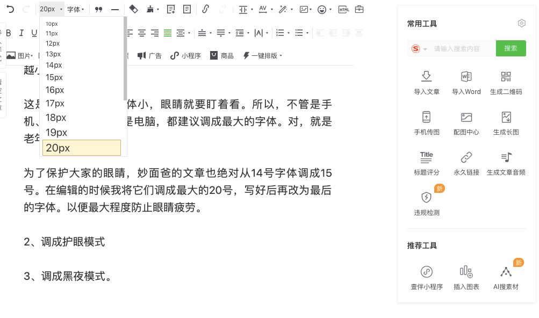Open the numbered list dropdown

(283, 33)
